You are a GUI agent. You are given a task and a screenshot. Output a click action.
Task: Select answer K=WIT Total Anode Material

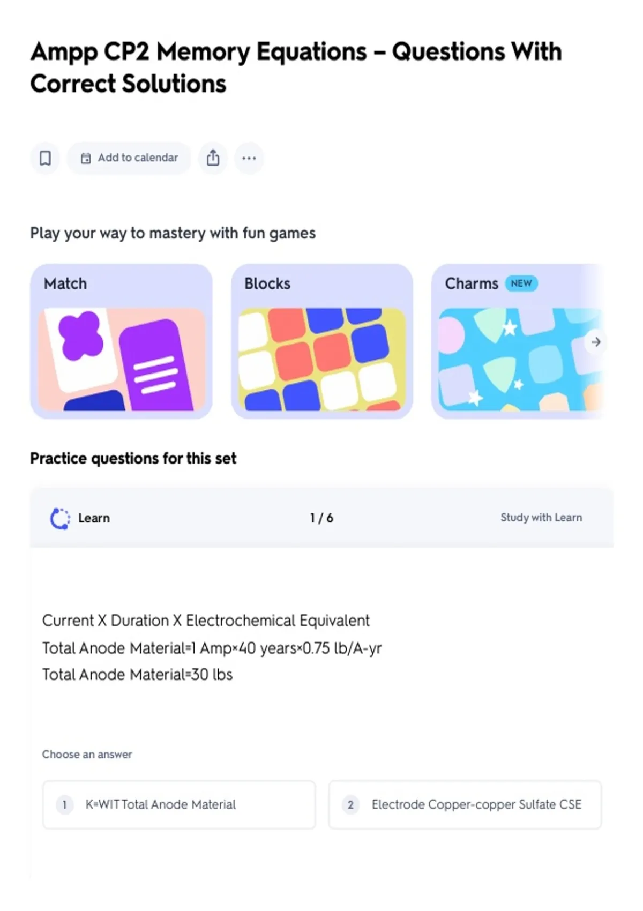pos(179,804)
